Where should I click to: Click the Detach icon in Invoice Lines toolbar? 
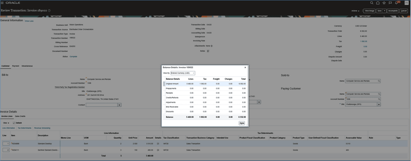[x=14, y=123]
